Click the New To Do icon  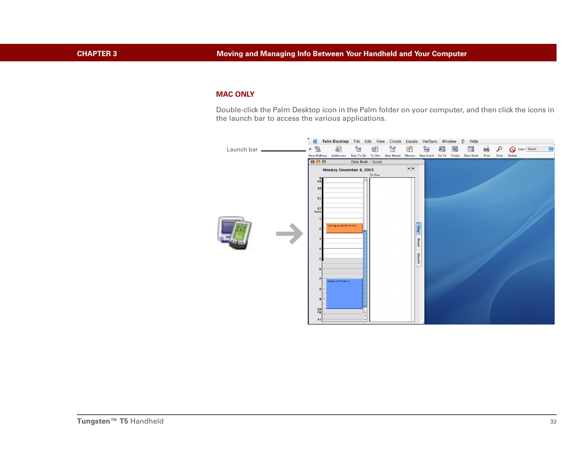[x=358, y=149]
